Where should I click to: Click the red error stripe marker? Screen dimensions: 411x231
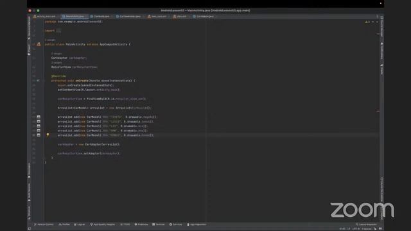click(378, 111)
